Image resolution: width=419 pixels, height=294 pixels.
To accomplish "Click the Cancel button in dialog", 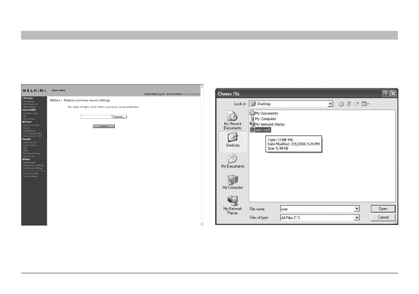I will click(383, 217).
